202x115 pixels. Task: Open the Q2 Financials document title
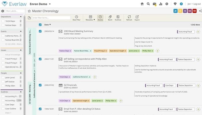tap(70, 85)
